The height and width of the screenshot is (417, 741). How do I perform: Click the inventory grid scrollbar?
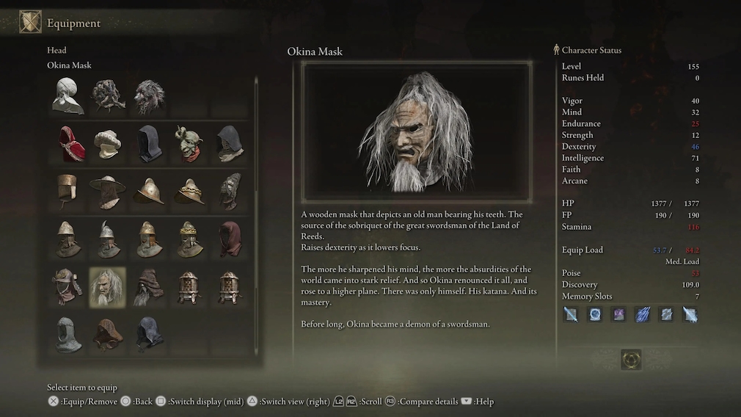coord(256,215)
